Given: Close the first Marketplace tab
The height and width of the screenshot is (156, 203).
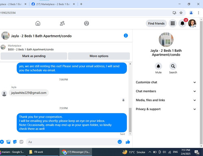Looking at the screenshot, I should pyautogui.click(x=26, y=4).
